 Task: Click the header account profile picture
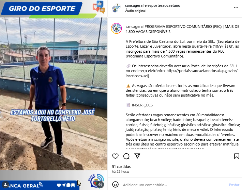pyautogui.click(x=116, y=8)
